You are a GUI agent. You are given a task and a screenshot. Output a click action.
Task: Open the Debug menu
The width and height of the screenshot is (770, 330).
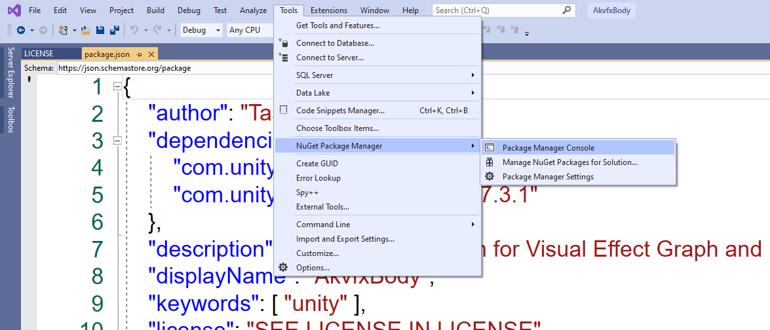click(x=189, y=10)
